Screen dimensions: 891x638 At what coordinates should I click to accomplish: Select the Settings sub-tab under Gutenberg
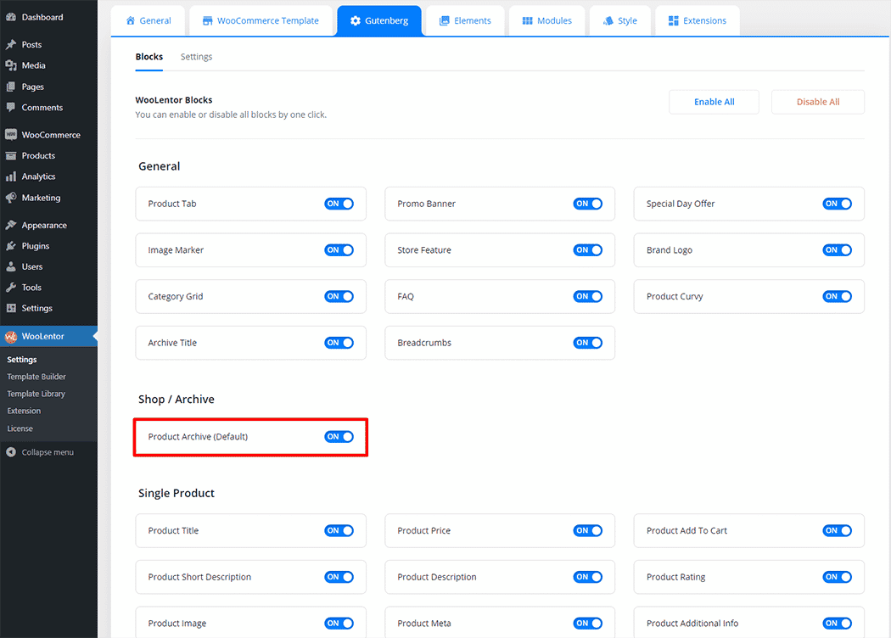196,57
